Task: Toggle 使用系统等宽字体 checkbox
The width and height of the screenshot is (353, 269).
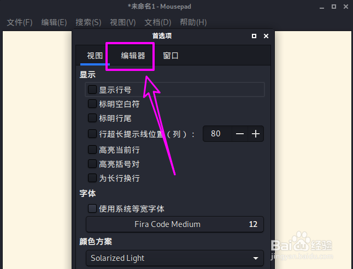Action: click(92, 208)
